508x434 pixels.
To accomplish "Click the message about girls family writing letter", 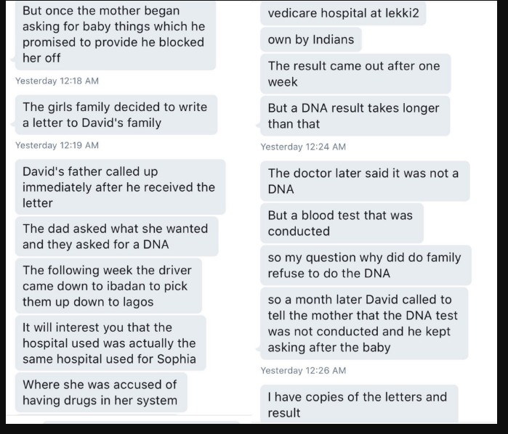I will point(116,115).
